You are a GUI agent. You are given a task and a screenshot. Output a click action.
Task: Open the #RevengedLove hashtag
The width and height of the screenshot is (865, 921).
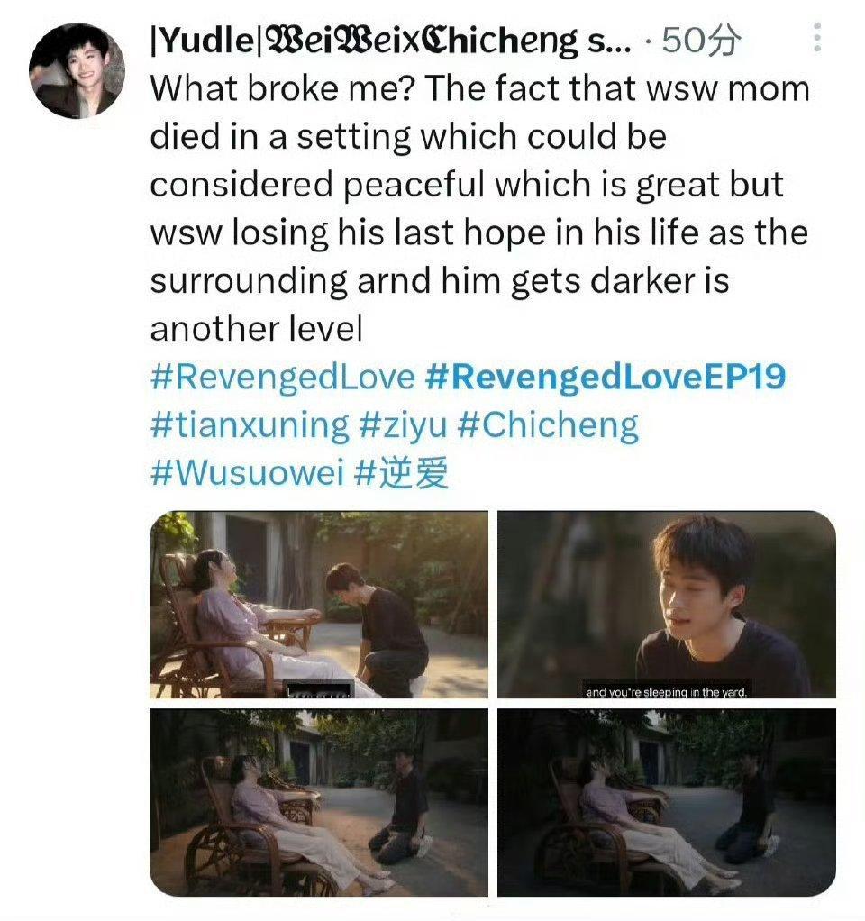tap(282, 377)
